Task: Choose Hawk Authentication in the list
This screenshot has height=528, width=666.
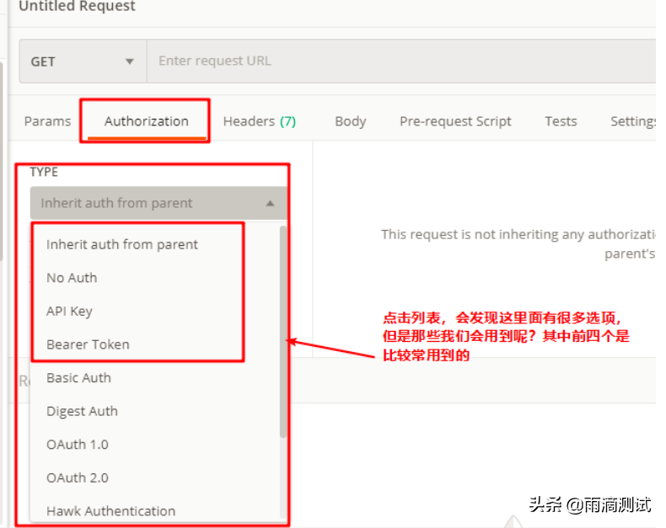Action: [110, 511]
